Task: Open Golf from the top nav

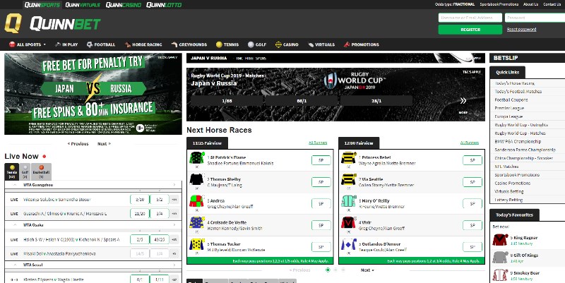Action: click(x=257, y=44)
